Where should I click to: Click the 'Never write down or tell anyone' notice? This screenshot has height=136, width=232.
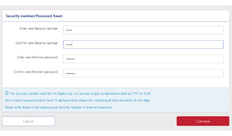[x=59, y=107]
